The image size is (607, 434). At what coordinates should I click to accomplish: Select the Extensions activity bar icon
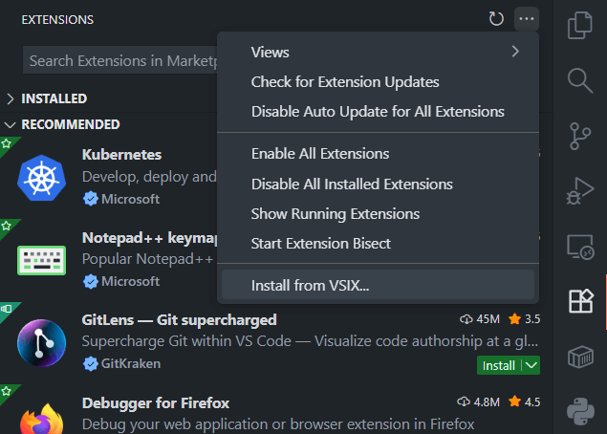pos(580,301)
